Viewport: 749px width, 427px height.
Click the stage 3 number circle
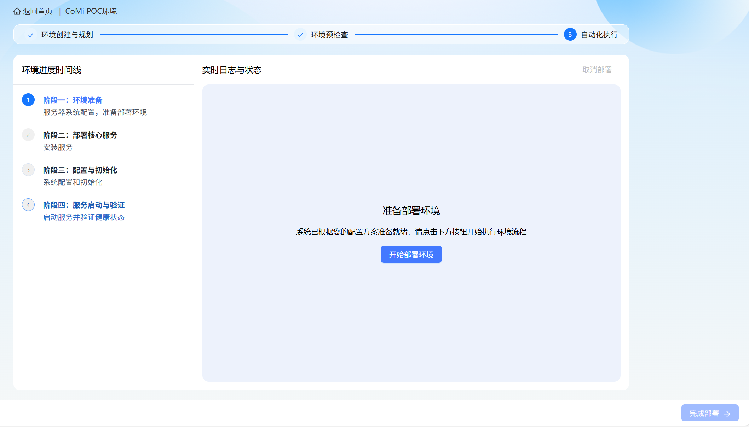28,170
